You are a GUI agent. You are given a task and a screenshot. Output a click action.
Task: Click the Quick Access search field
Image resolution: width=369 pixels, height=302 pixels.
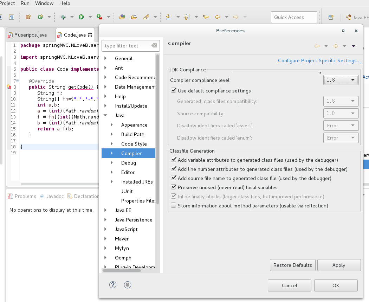294,17
